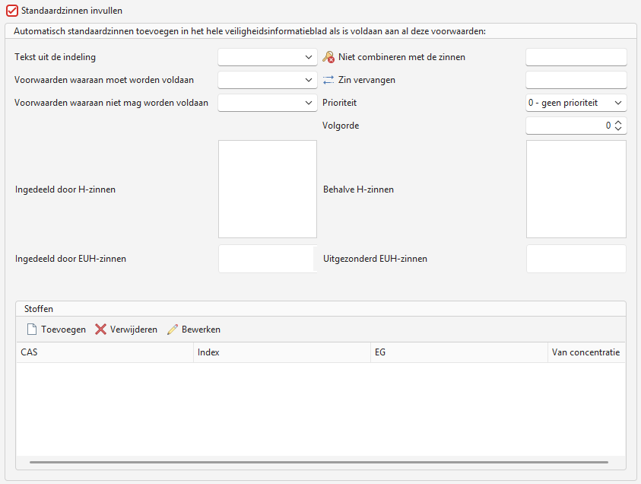Click the Uitgezonderd EUH-zinnen field
641x484 pixels.
click(x=576, y=259)
